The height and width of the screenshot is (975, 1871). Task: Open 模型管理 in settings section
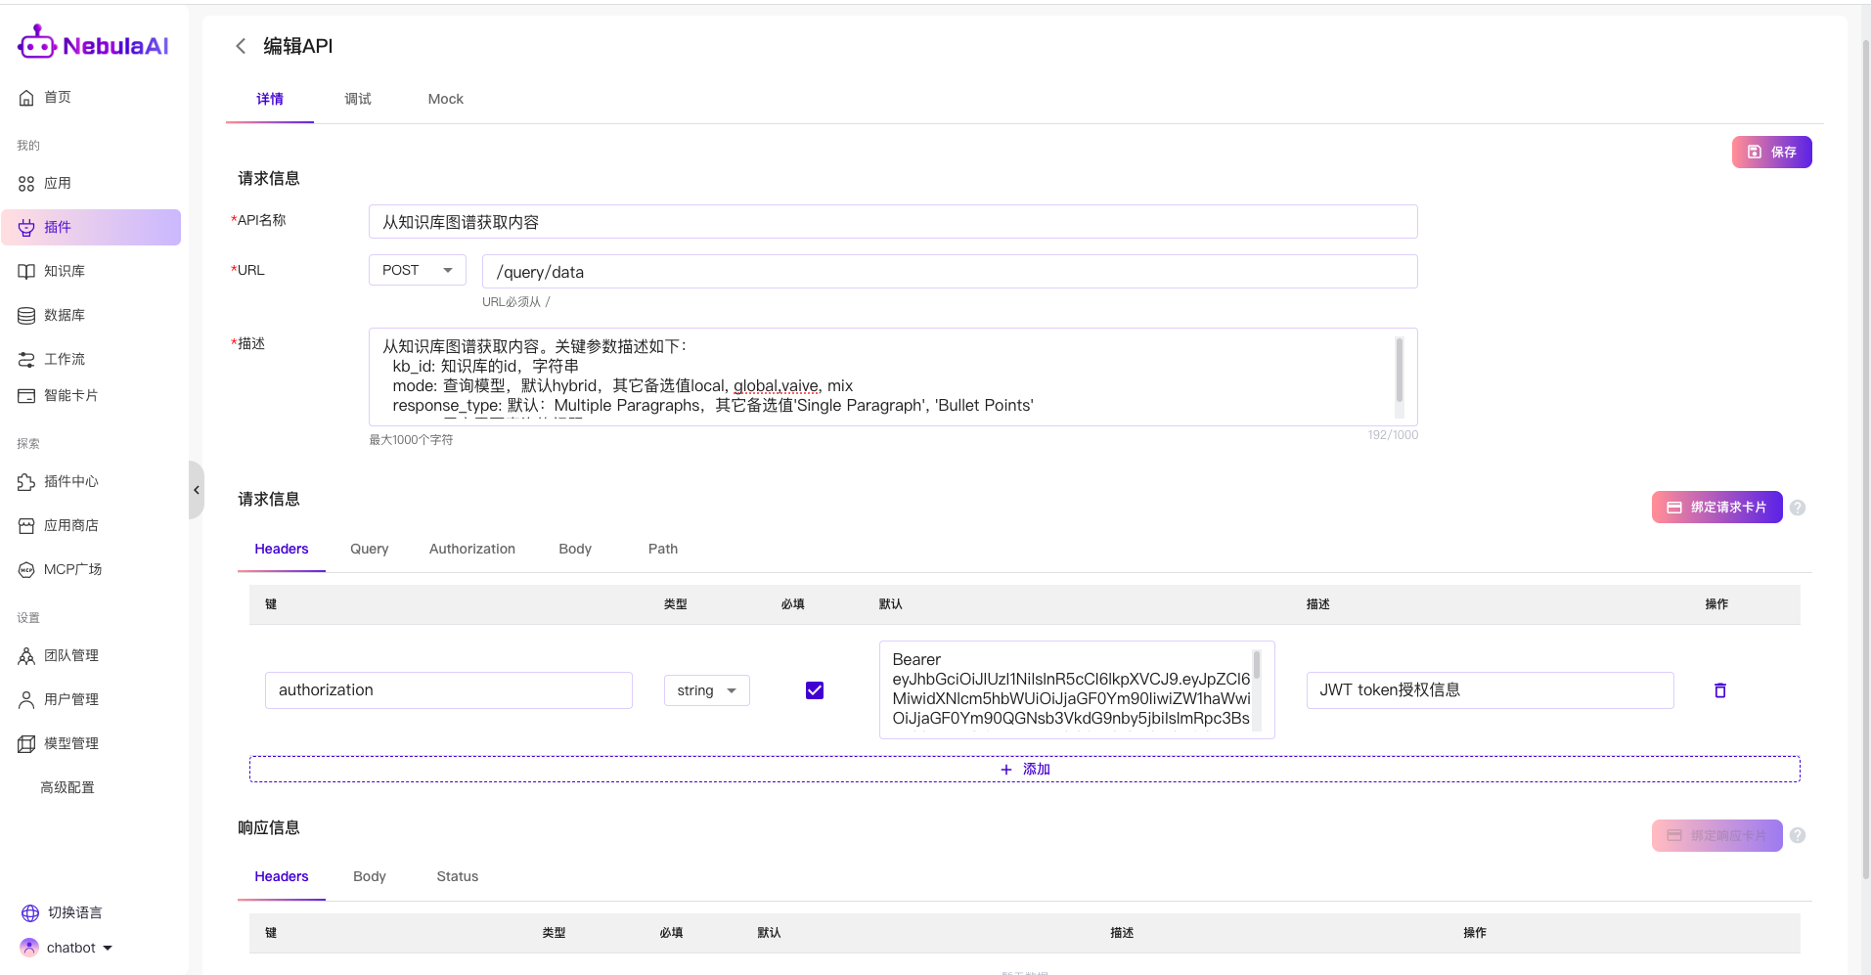point(70,743)
